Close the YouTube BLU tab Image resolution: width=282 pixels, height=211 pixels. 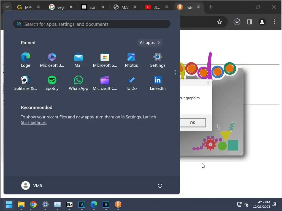point(167,7)
